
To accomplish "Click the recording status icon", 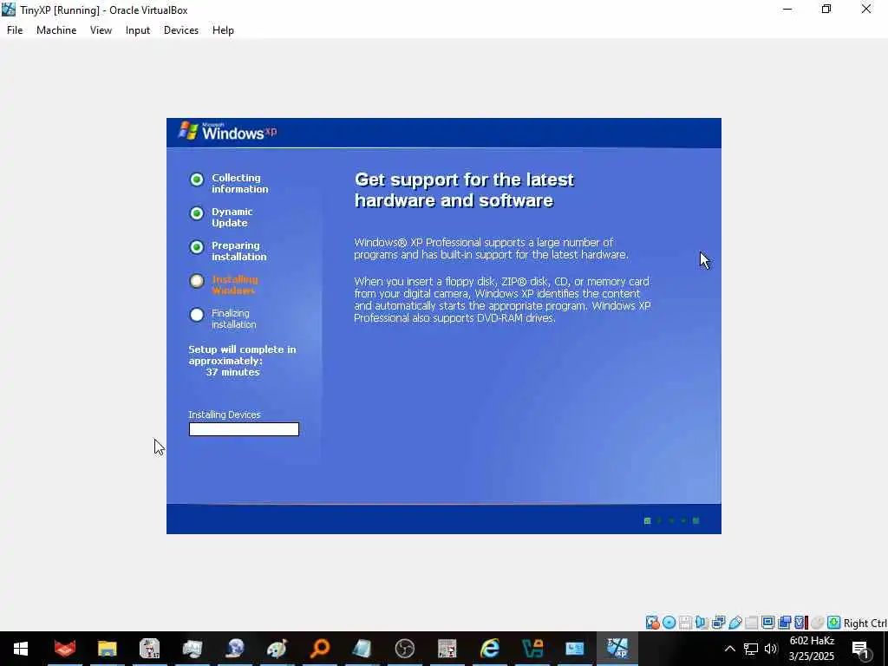I will (x=784, y=623).
